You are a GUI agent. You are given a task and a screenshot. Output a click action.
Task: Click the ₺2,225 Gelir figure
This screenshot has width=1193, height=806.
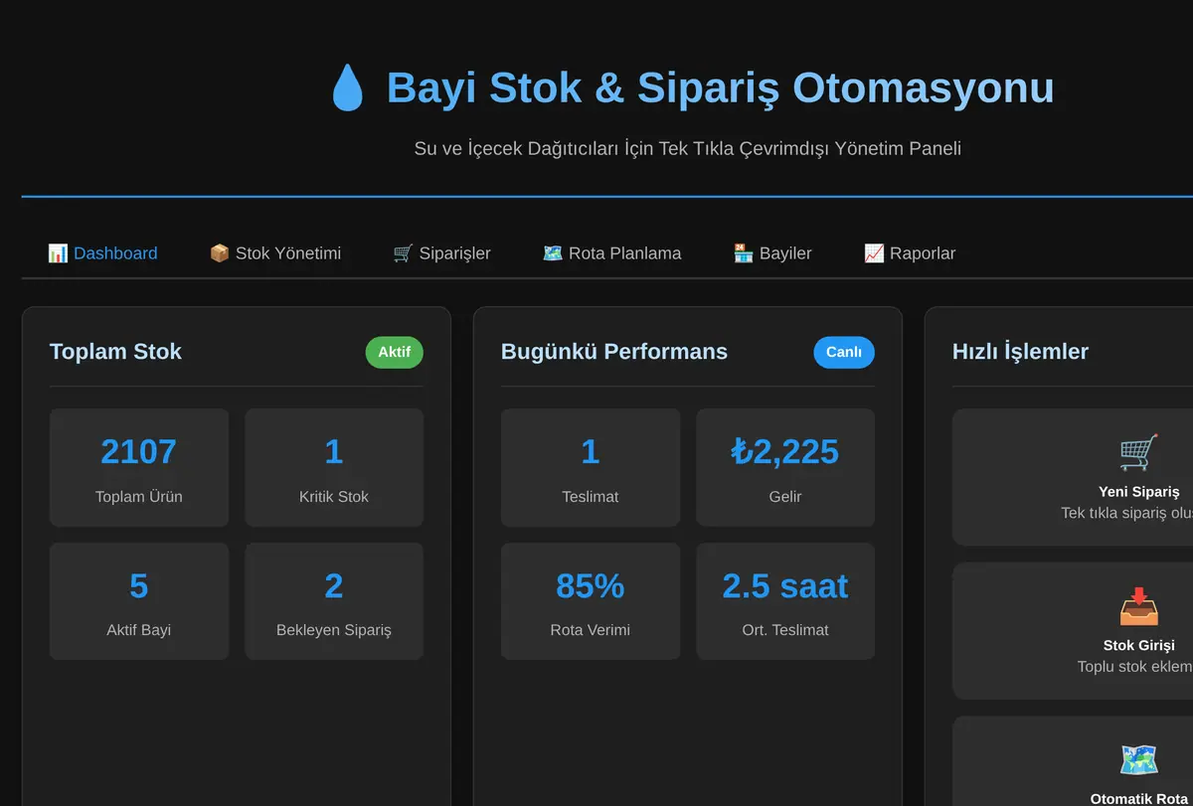pos(785,452)
